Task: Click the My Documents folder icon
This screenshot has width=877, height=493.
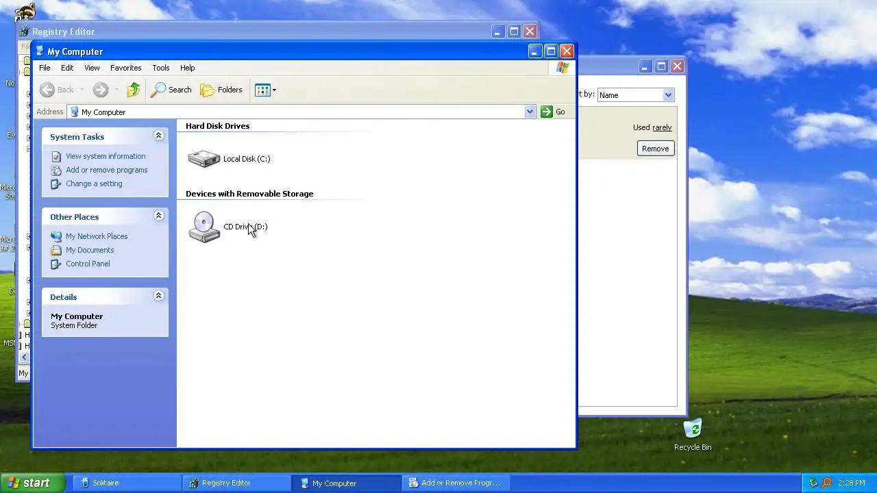Action: (56, 250)
